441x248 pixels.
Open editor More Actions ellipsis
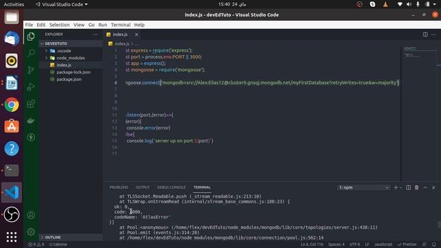pyautogui.click(x=433, y=34)
